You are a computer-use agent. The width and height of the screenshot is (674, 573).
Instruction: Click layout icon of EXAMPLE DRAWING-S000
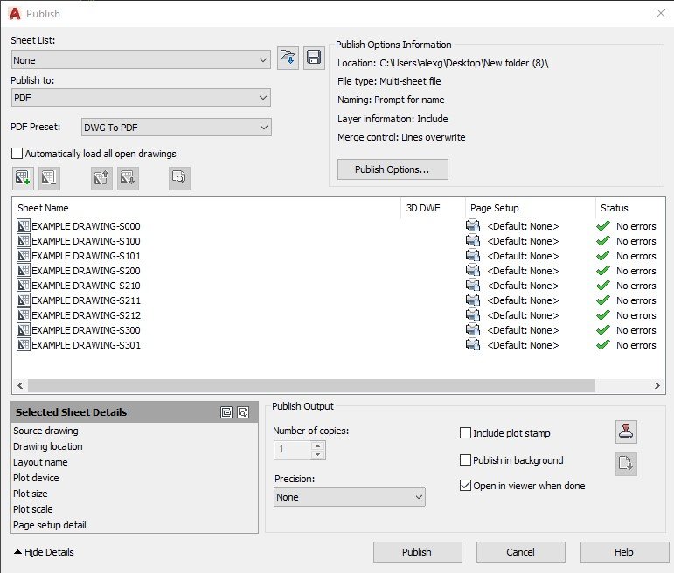pos(24,225)
